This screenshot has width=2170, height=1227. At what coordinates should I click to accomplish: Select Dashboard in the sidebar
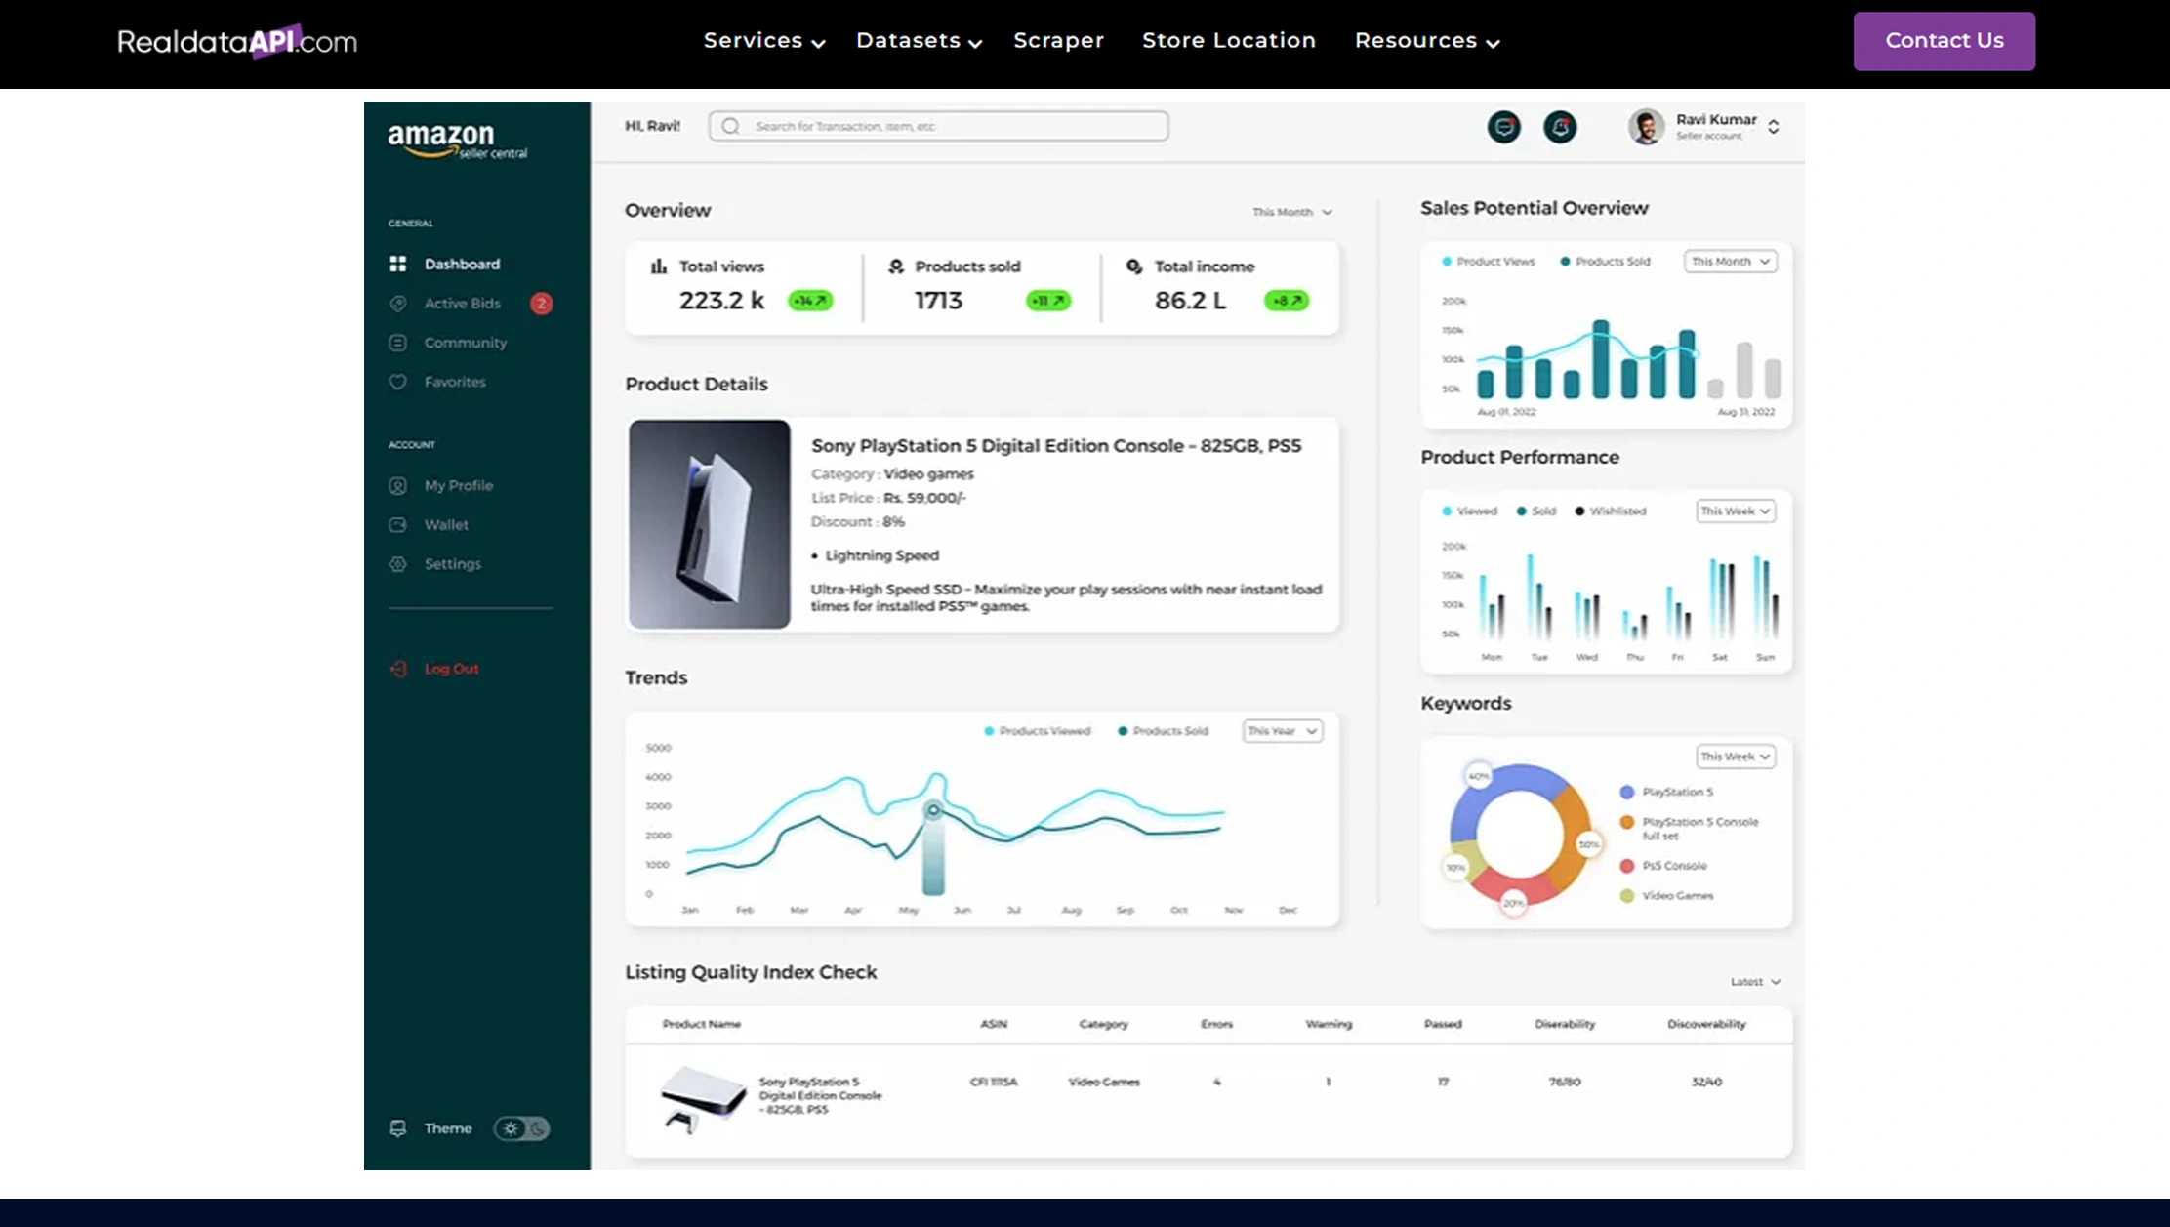462,265
